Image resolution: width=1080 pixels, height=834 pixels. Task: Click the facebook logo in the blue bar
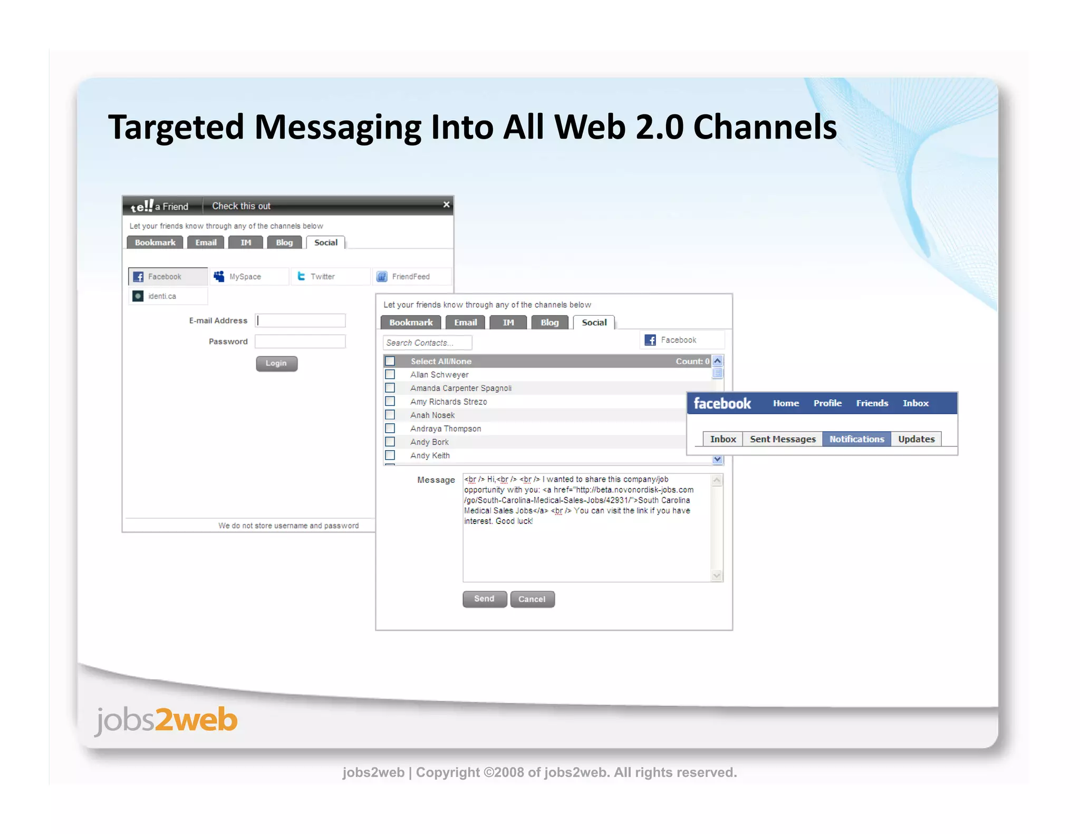click(x=722, y=403)
